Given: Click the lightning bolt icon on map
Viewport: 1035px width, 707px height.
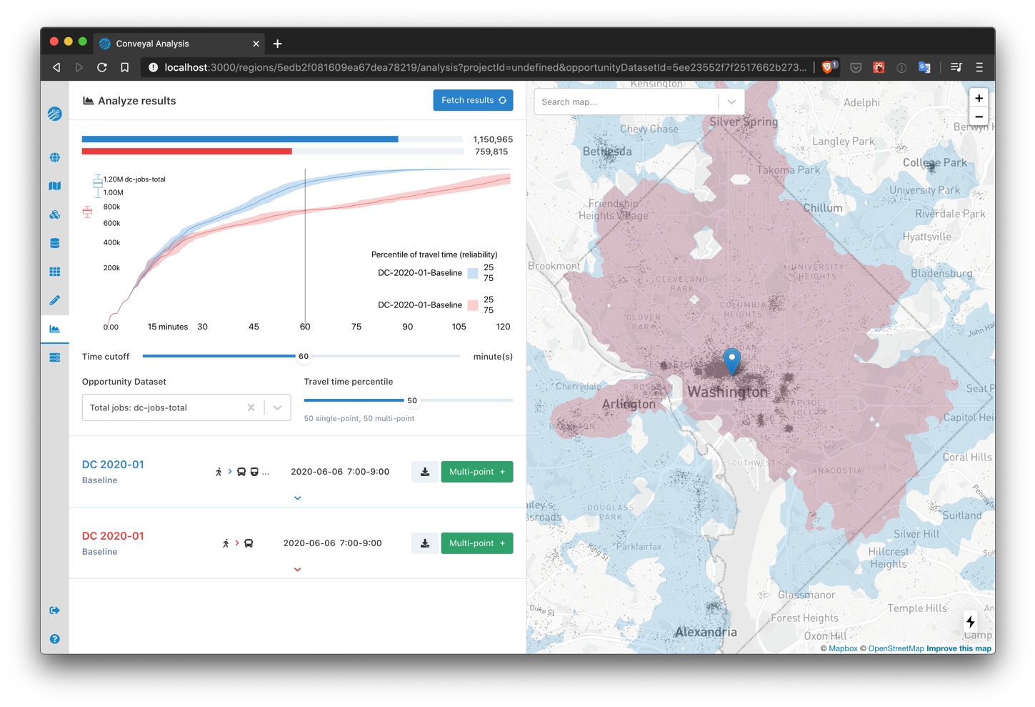Looking at the screenshot, I should click(970, 621).
